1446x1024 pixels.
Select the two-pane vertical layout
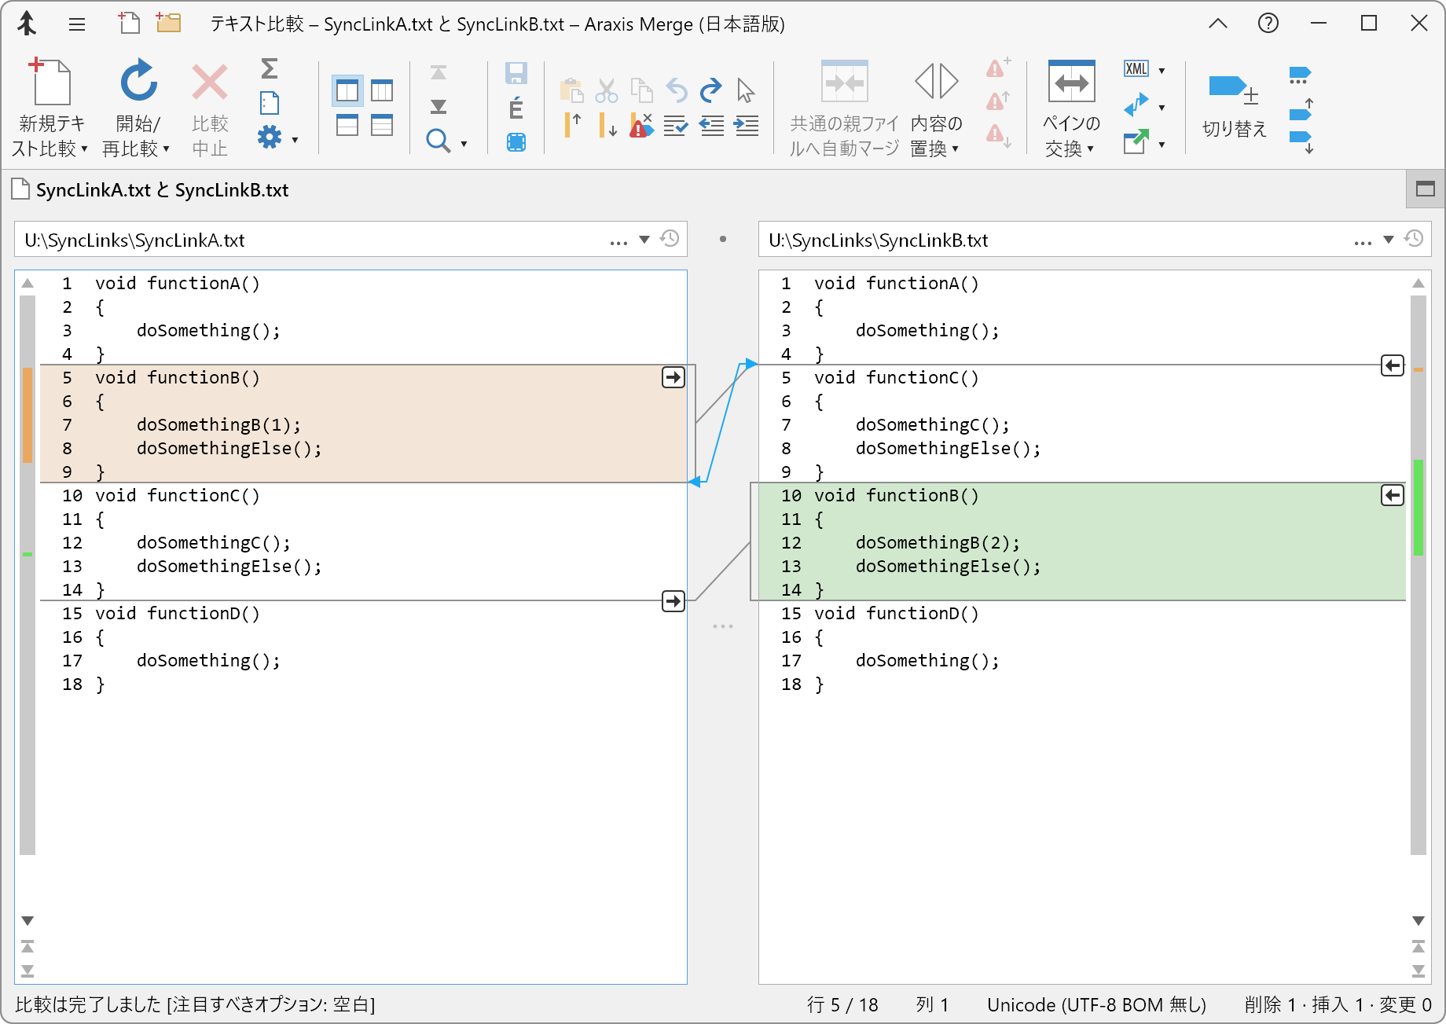[347, 91]
